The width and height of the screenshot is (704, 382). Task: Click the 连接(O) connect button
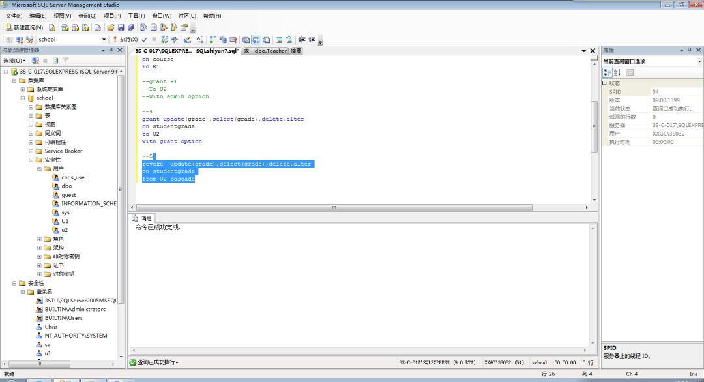tap(14, 61)
